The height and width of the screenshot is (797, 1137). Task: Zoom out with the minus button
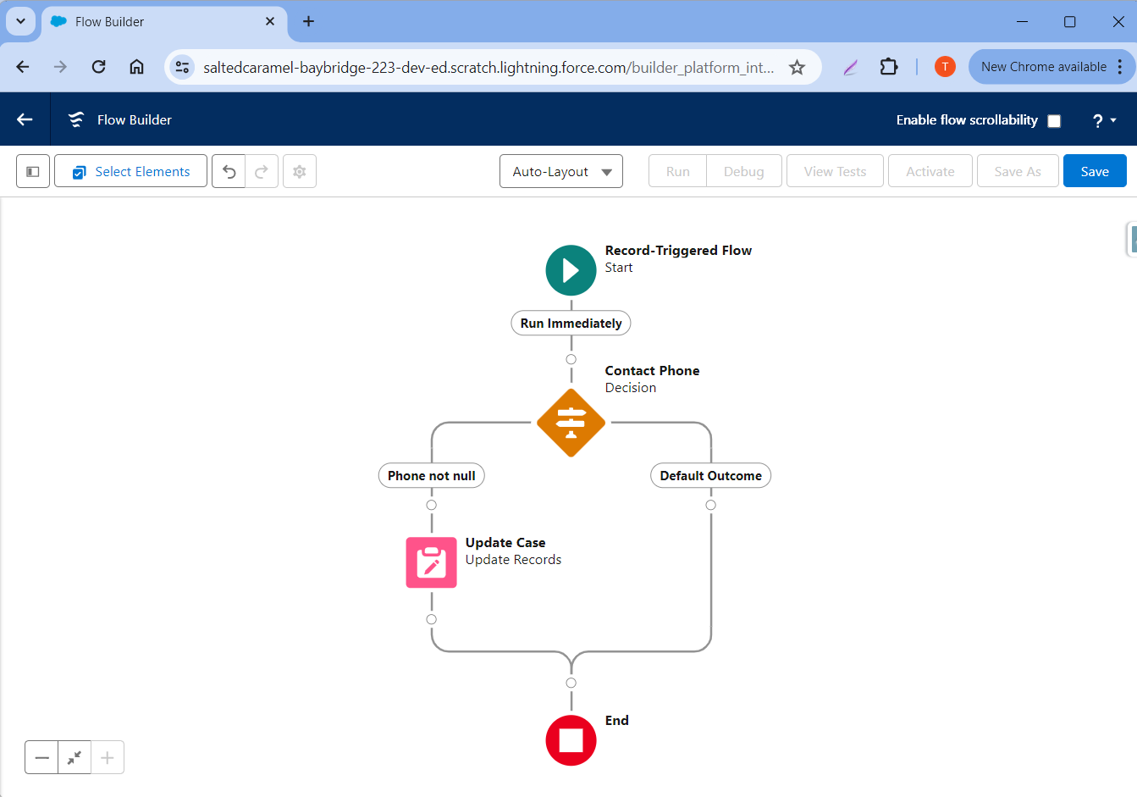41,757
